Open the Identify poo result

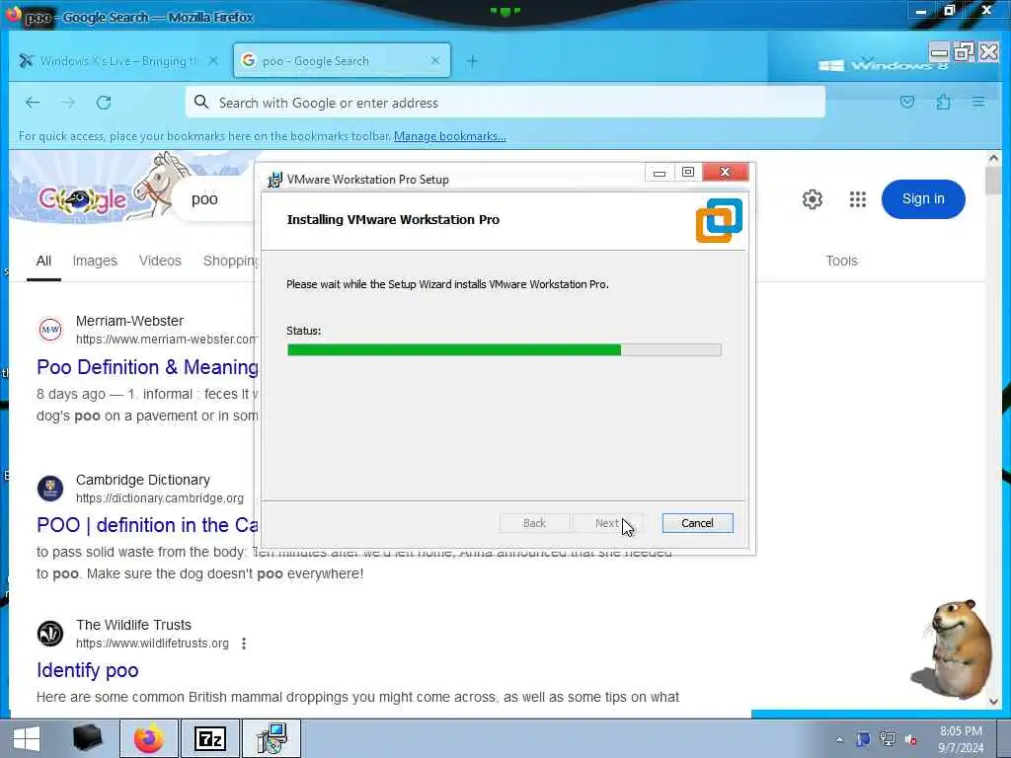(88, 670)
